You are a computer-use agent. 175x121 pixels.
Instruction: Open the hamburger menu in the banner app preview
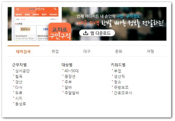pyautogui.click(x=18, y=9)
